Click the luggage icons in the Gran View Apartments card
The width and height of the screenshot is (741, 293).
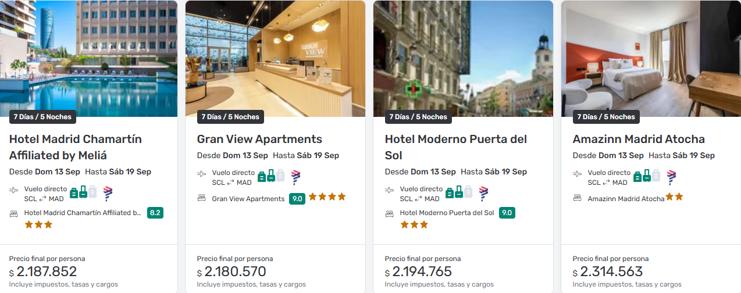(x=271, y=176)
